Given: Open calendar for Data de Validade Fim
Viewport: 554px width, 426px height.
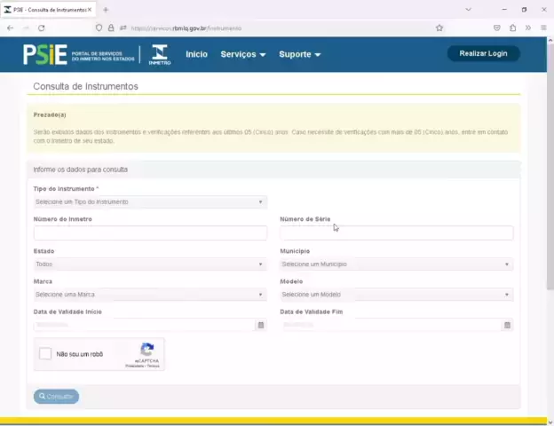Looking at the screenshot, I should pyautogui.click(x=507, y=325).
